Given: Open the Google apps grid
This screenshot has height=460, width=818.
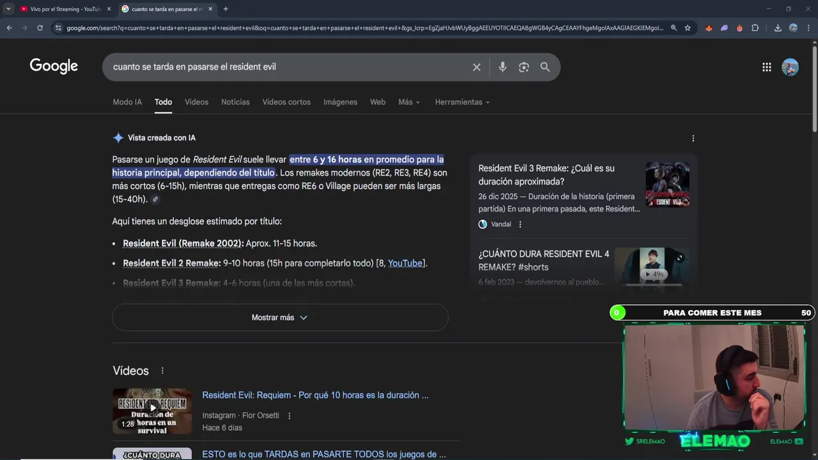Looking at the screenshot, I should tap(767, 67).
